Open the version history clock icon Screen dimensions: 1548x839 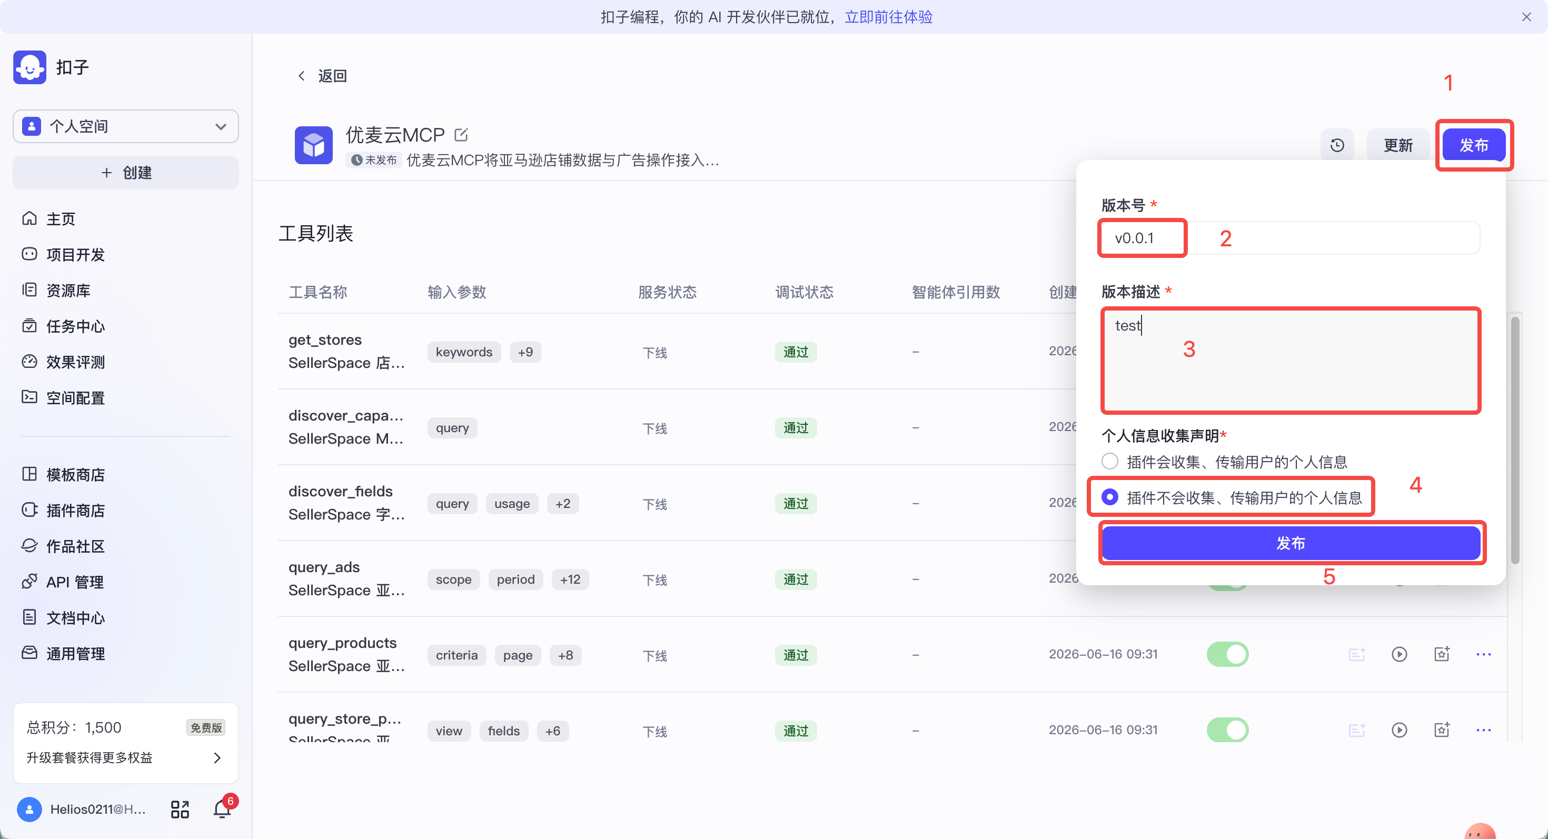pyautogui.click(x=1337, y=145)
